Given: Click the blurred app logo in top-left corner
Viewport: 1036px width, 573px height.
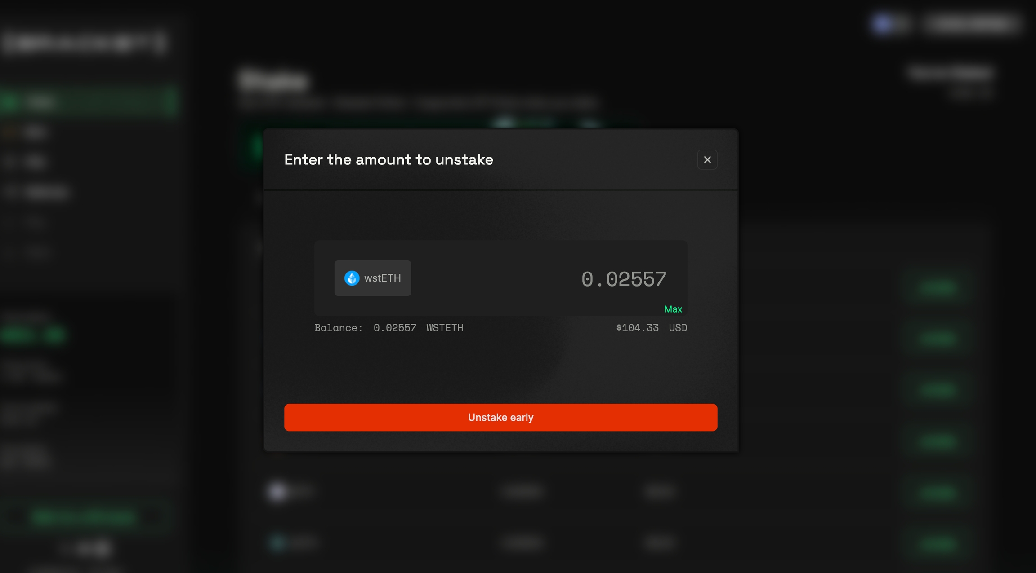Looking at the screenshot, I should (x=85, y=43).
